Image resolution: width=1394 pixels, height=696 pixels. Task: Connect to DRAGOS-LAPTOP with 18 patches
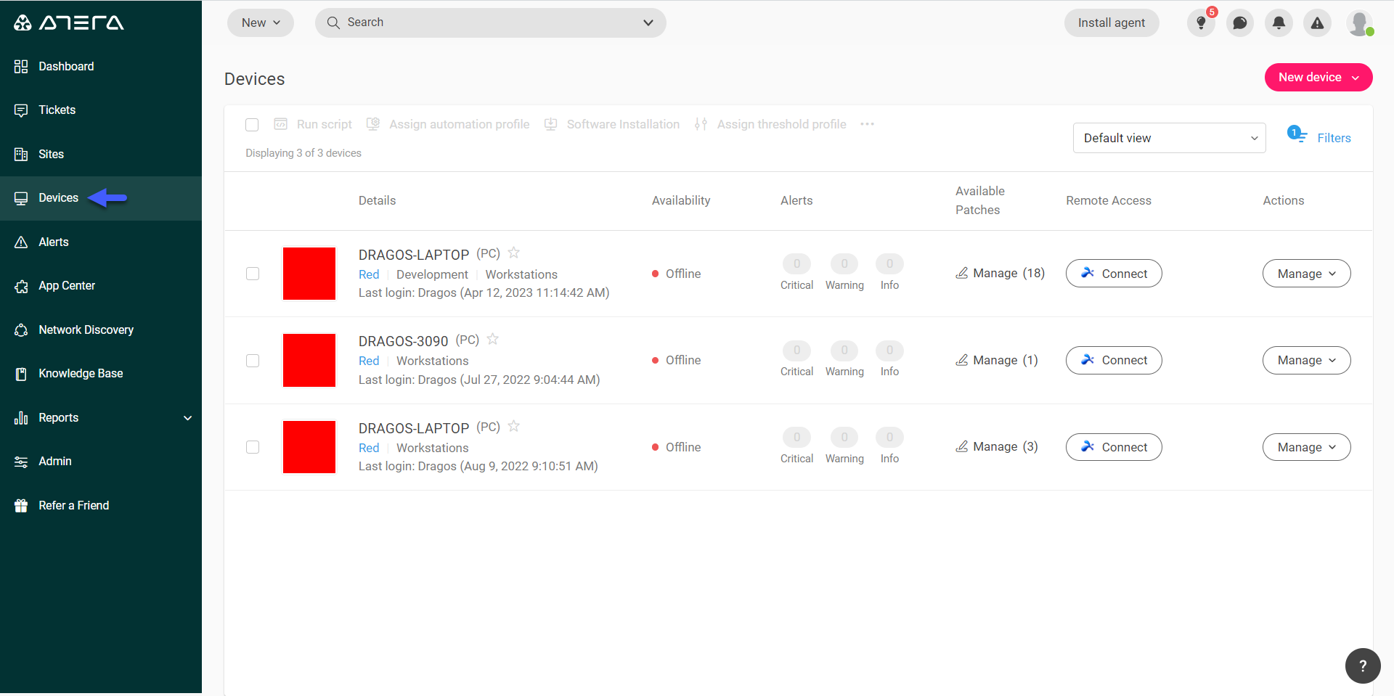pos(1113,274)
